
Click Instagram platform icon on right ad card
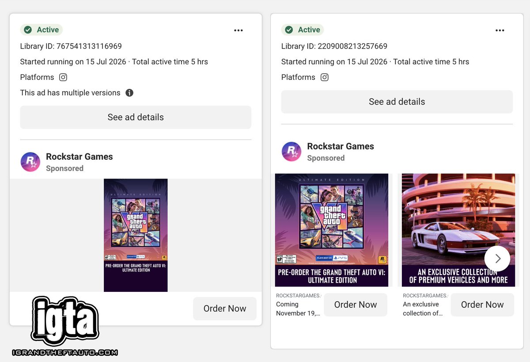(x=325, y=77)
